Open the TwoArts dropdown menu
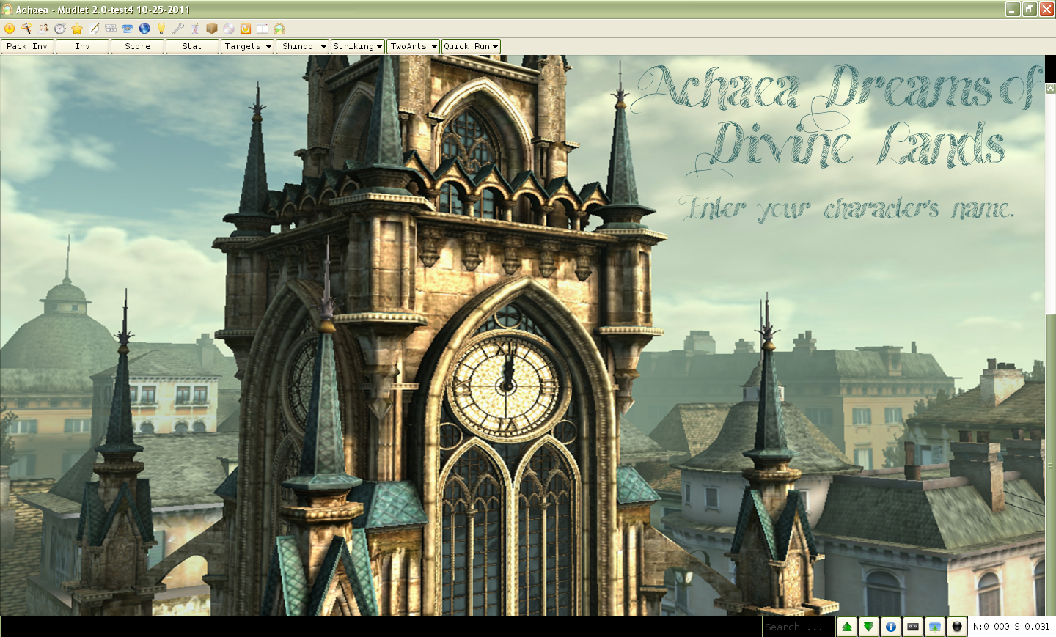 tap(413, 46)
